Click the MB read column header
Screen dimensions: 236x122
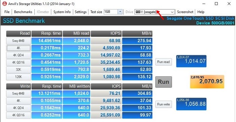(x=77, y=34)
